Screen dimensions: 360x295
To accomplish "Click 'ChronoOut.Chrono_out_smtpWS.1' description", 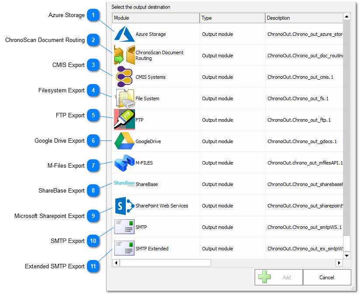I will pos(305,227).
